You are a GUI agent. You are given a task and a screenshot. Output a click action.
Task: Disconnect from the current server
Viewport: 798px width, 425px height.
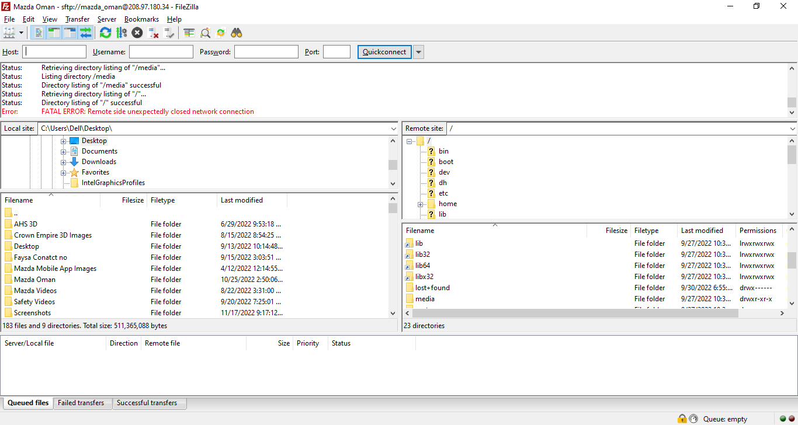coord(154,33)
